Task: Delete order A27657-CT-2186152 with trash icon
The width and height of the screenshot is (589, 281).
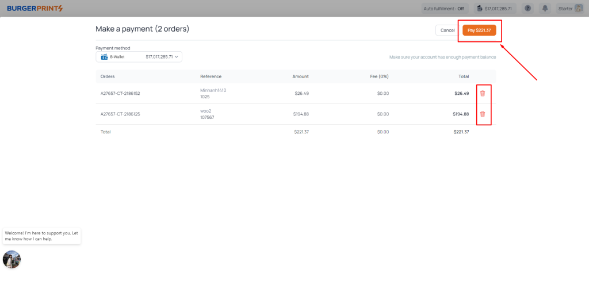Action: point(483,93)
